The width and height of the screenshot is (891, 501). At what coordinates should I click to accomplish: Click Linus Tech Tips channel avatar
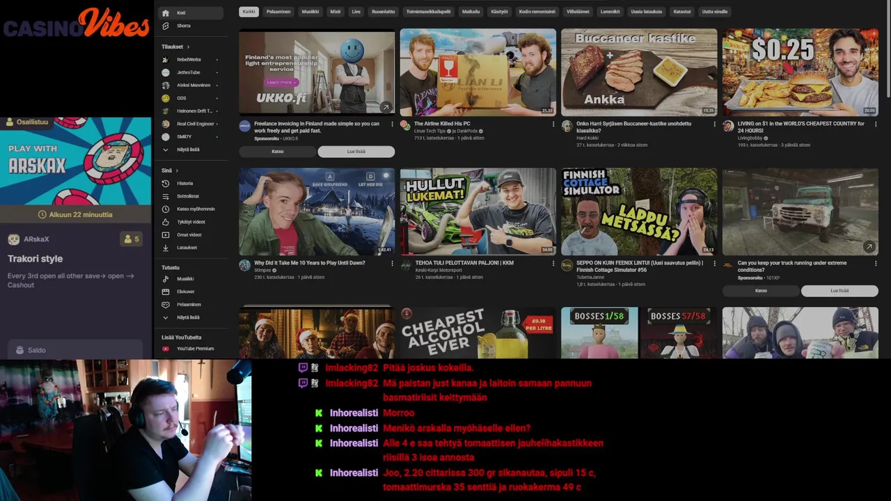405,126
